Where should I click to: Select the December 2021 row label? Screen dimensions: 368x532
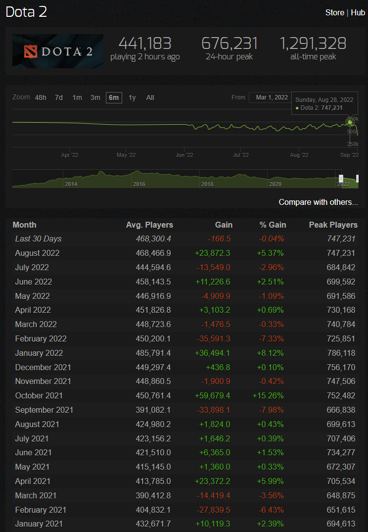43,367
